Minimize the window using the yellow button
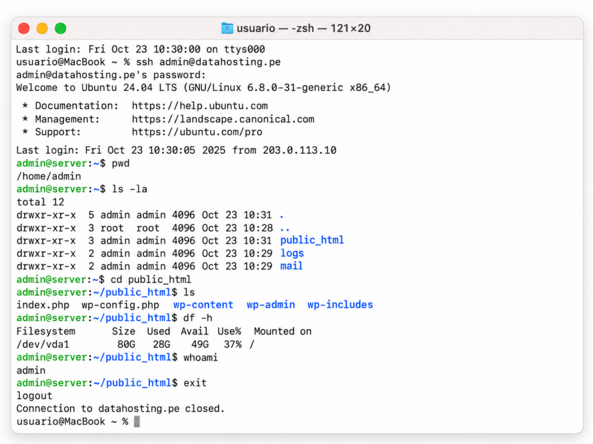This screenshot has width=593, height=444. [42, 28]
